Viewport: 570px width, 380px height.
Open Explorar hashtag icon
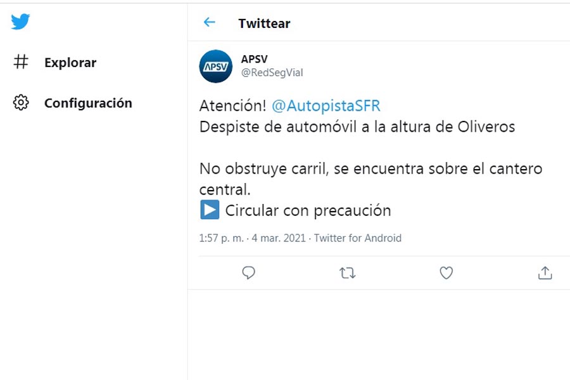[21, 62]
